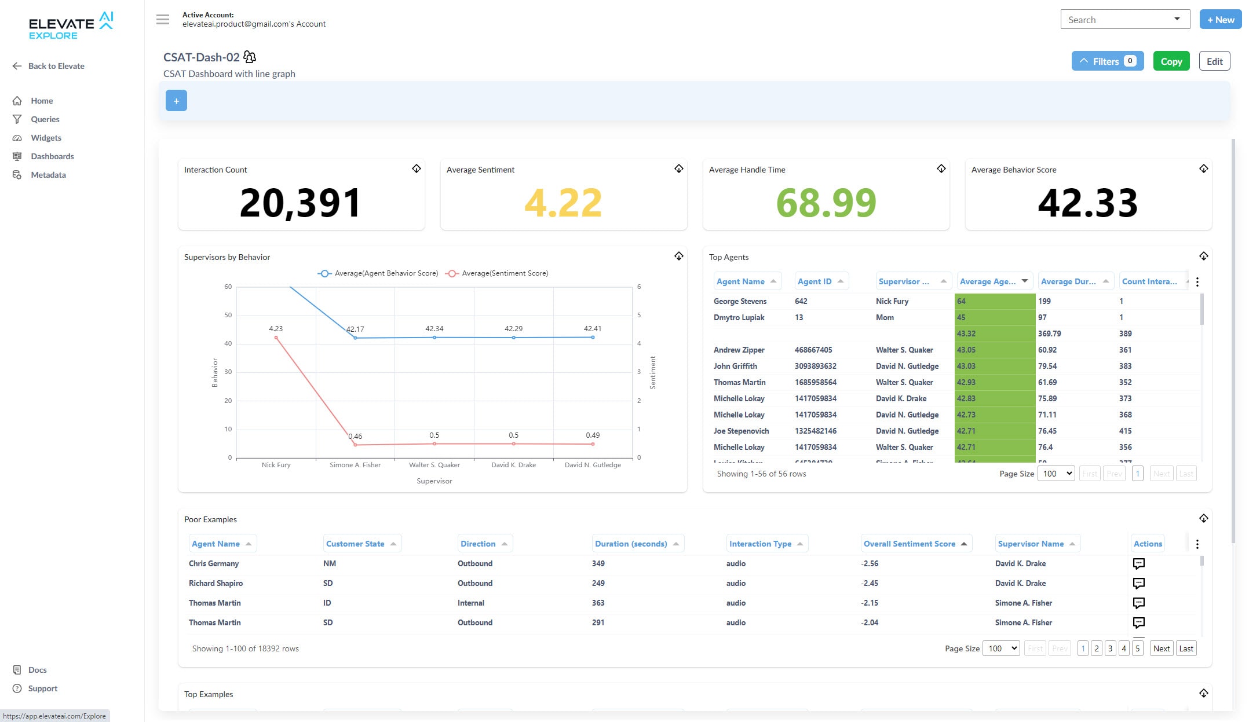Click Back to Elevate link

click(56, 66)
